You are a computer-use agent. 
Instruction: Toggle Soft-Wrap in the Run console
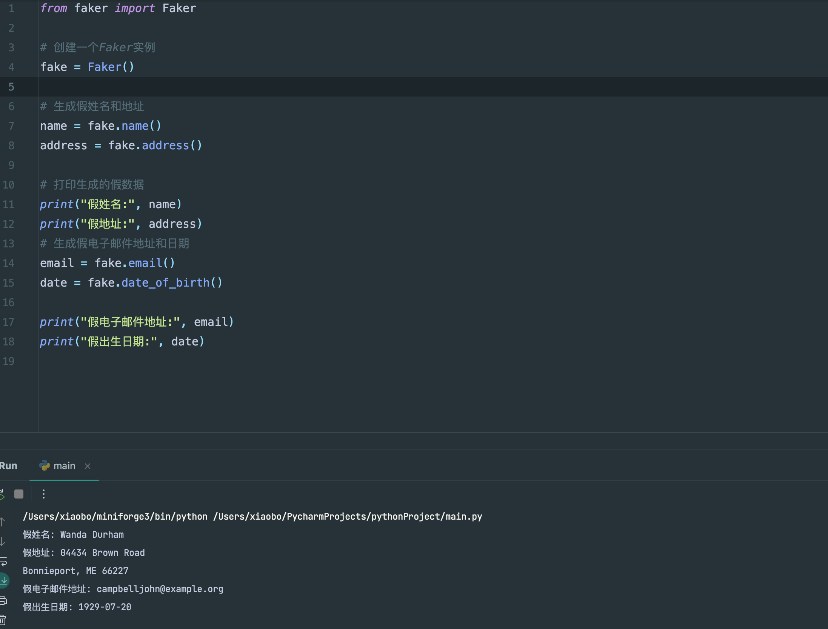[x=3, y=561]
